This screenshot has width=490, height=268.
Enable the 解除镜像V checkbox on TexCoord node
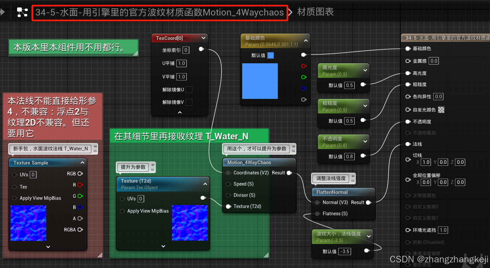189,102
